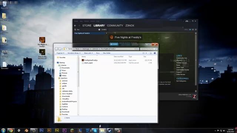Open Google Chrome from the taskbar
Screen dimensions: 237x133
click(x=11, y=130)
